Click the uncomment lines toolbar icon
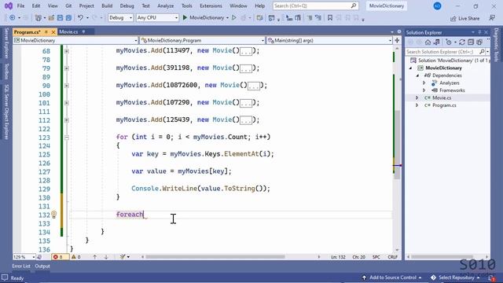The height and width of the screenshot is (283, 503). click(x=318, y=17)
